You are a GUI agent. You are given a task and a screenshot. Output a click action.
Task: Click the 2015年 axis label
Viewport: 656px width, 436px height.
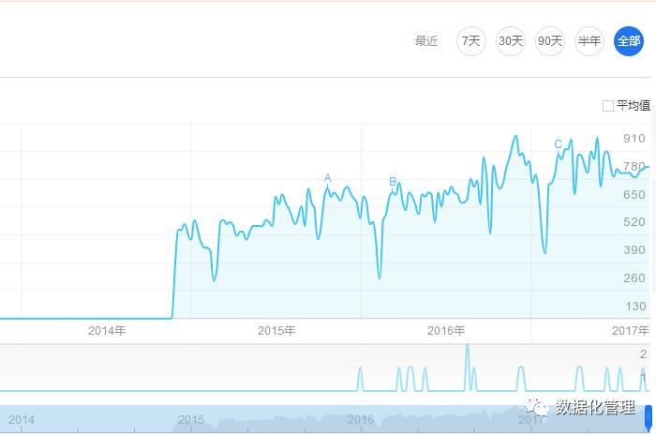276,331
